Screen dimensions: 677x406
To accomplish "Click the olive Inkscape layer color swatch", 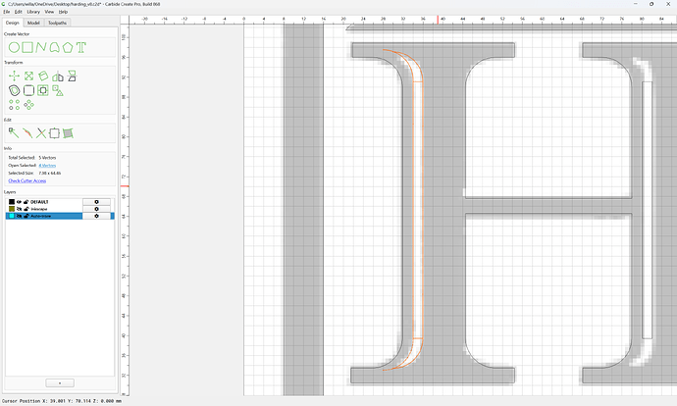I will [x=12, y=209].
